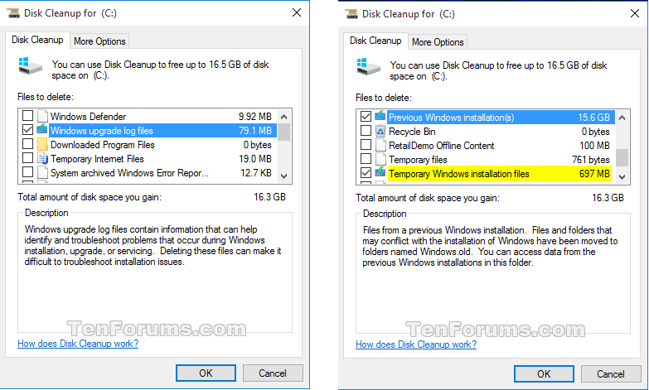Click Cancel button in right dialog
Screen dimensions: 649x390
pyautogui.click(x=611, y=374)
